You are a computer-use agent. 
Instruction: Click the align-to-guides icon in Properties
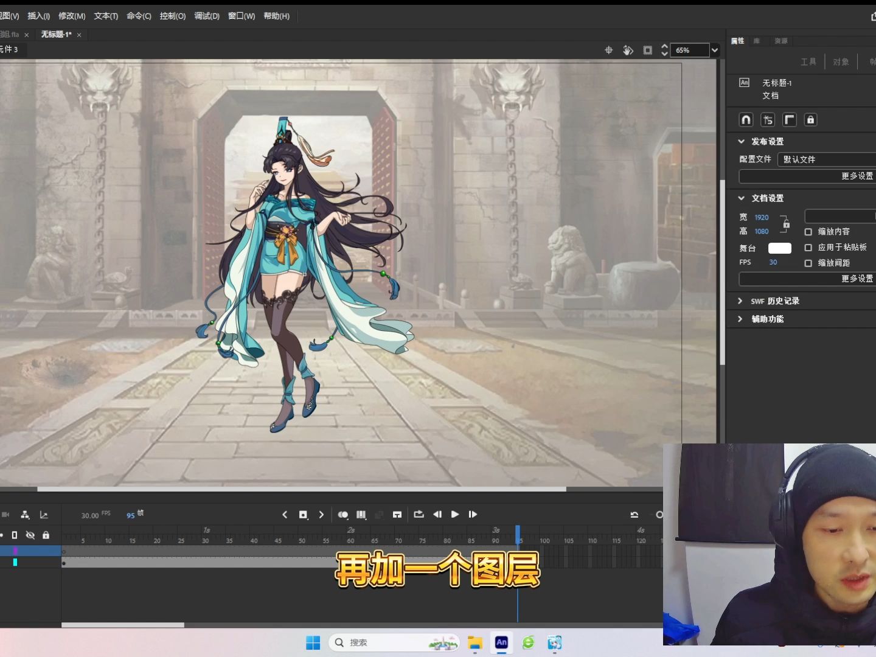pyautogui.click(x=768, y=120)
